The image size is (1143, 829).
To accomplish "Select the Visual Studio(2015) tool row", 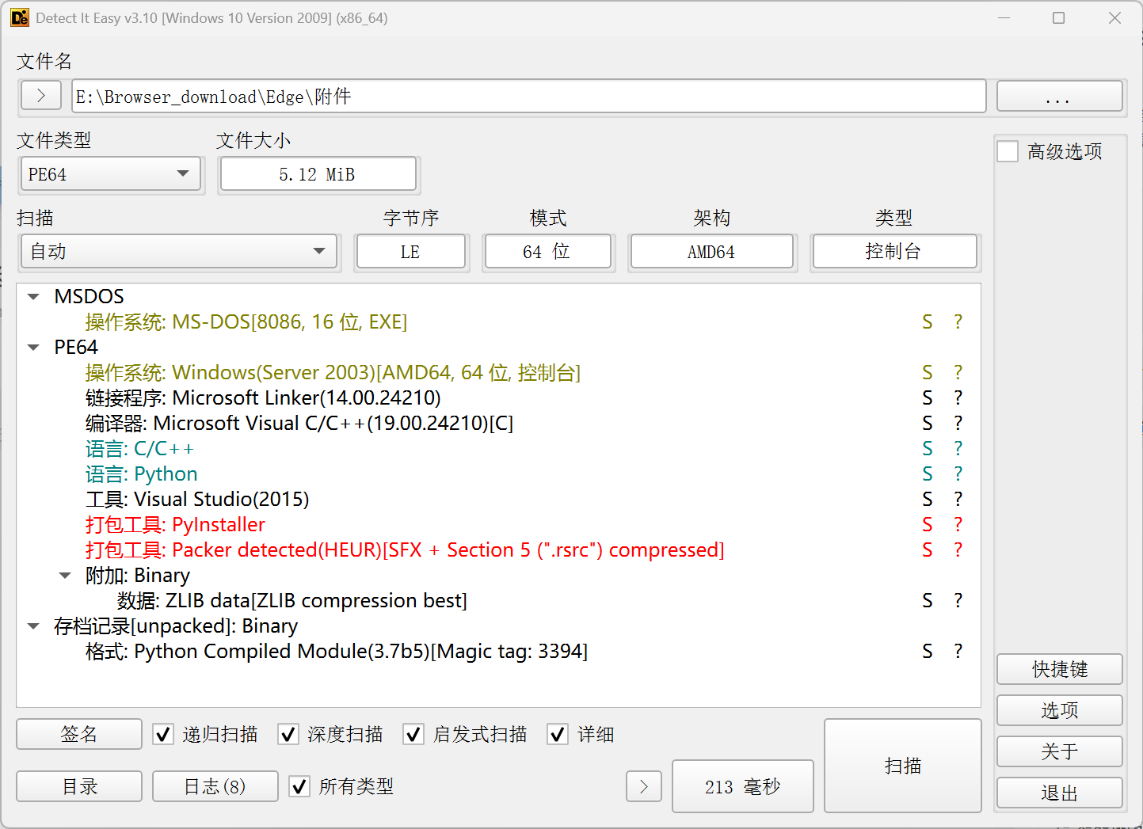I will coord(498,500).
